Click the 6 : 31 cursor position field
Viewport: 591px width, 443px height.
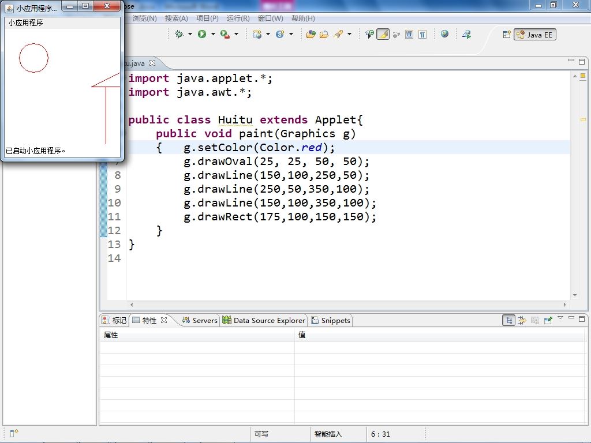[x=381, y=434]
